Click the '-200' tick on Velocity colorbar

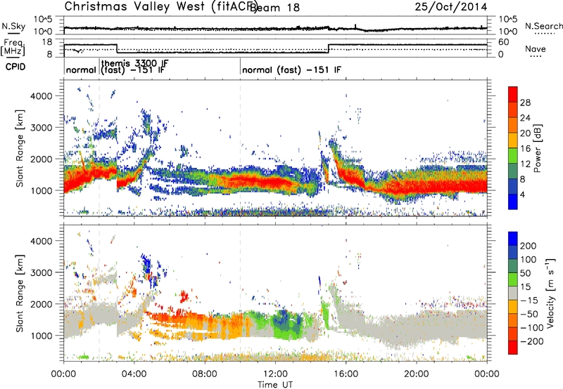531,341
